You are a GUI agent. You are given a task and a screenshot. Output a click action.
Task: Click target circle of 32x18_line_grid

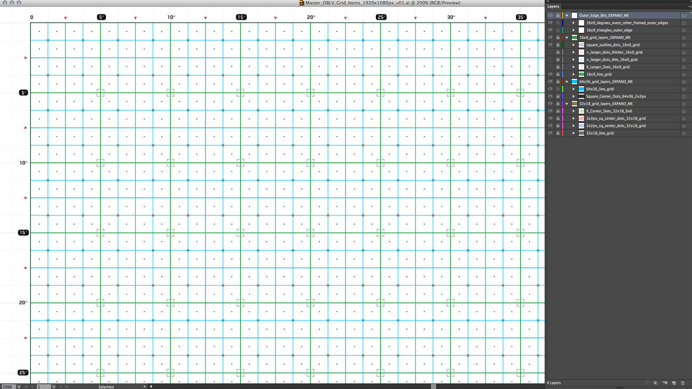tap(683, 133)
